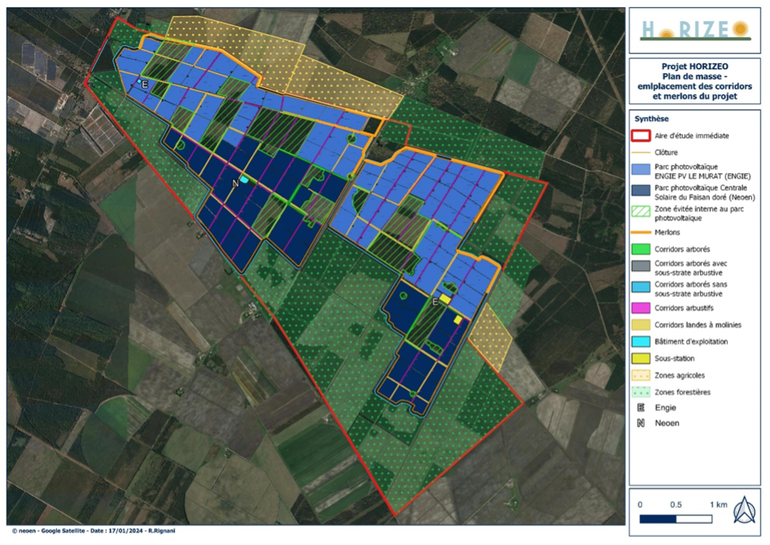770x545 pixels.
Task: Select the yellow Sous-station legend swatch
Action: click(x=642, y=358)
